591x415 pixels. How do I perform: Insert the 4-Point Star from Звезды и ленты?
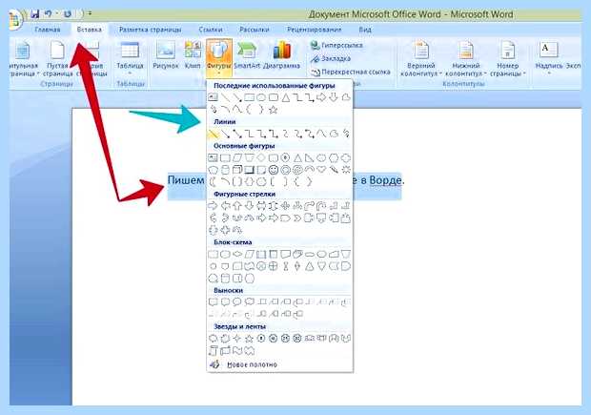(x=237, y=339)
